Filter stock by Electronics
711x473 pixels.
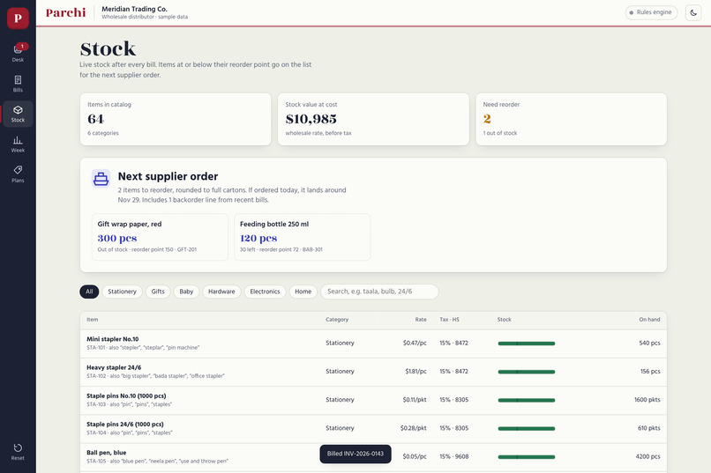click(x=265, y=292)
